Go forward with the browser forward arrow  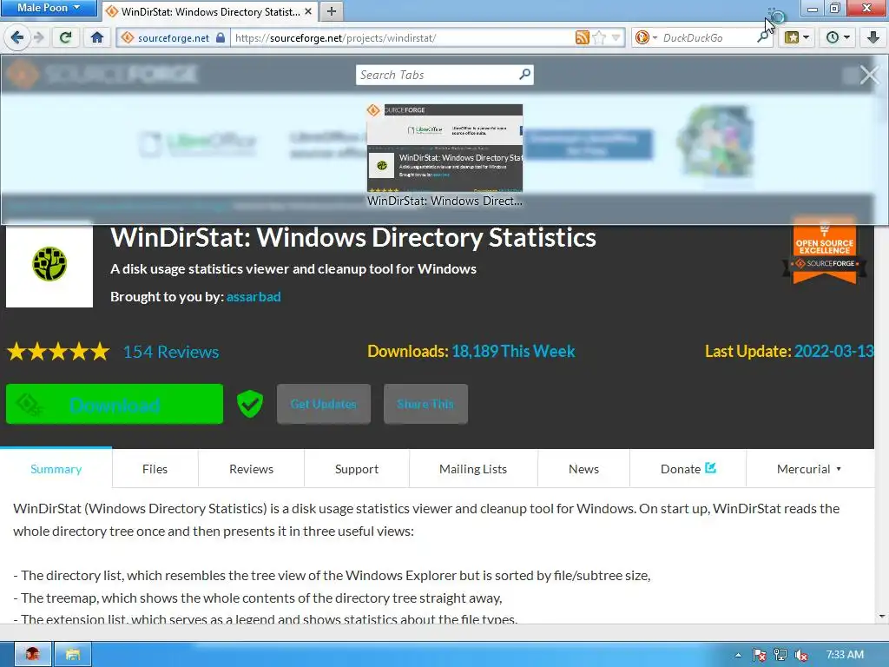tap(38, 38)
